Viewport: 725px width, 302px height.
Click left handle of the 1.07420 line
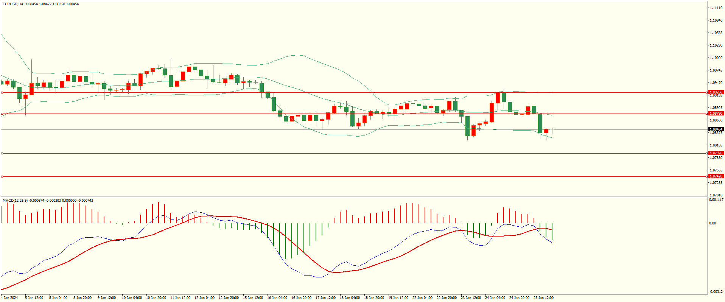coord(2,176)
